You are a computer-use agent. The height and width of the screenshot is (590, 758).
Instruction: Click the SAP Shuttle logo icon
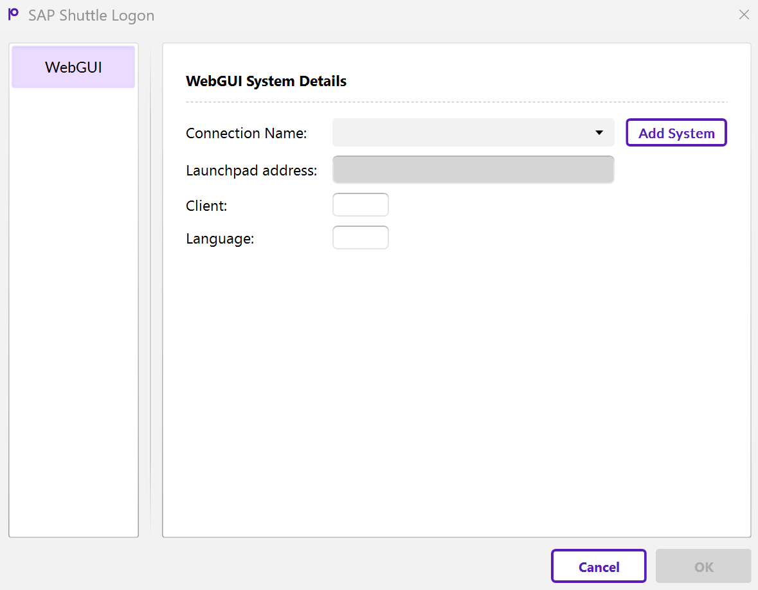(13, 14)
